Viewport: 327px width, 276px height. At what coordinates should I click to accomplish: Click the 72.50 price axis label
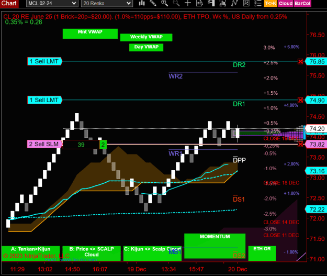pos(317,198)
